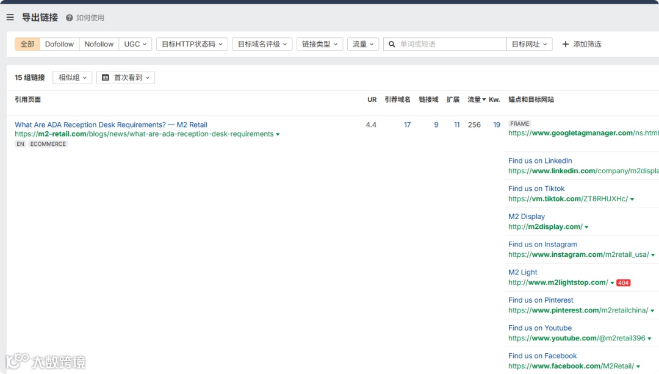The width and height of the screenshot is (659, 374).
Task: Expand arrow next to vm.tiktok.com URL
Action: click(x=632, y=199)
